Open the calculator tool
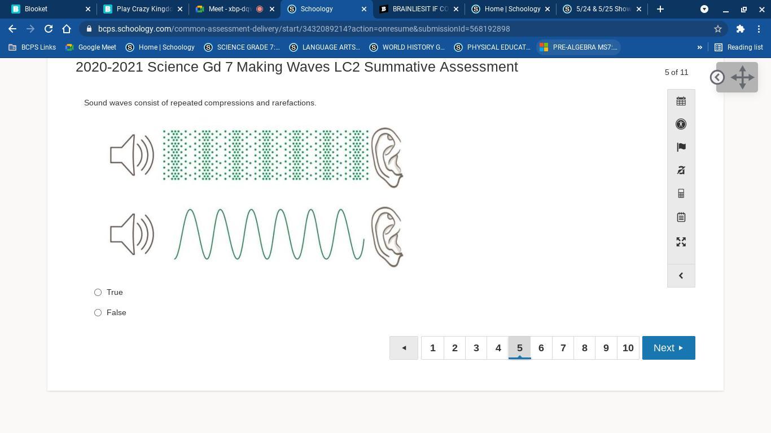Screen dimensions: 771x433 681,194
